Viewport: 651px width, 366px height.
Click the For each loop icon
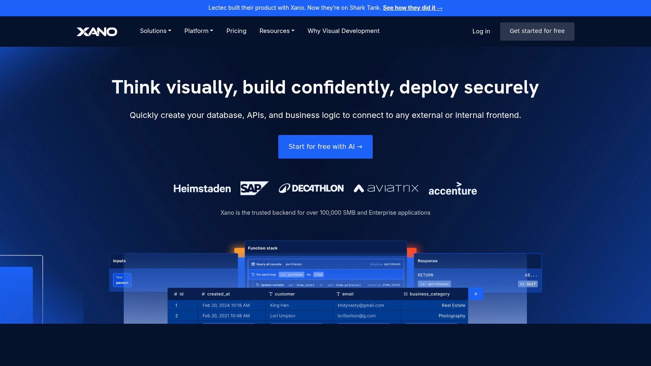click(253, 274)
